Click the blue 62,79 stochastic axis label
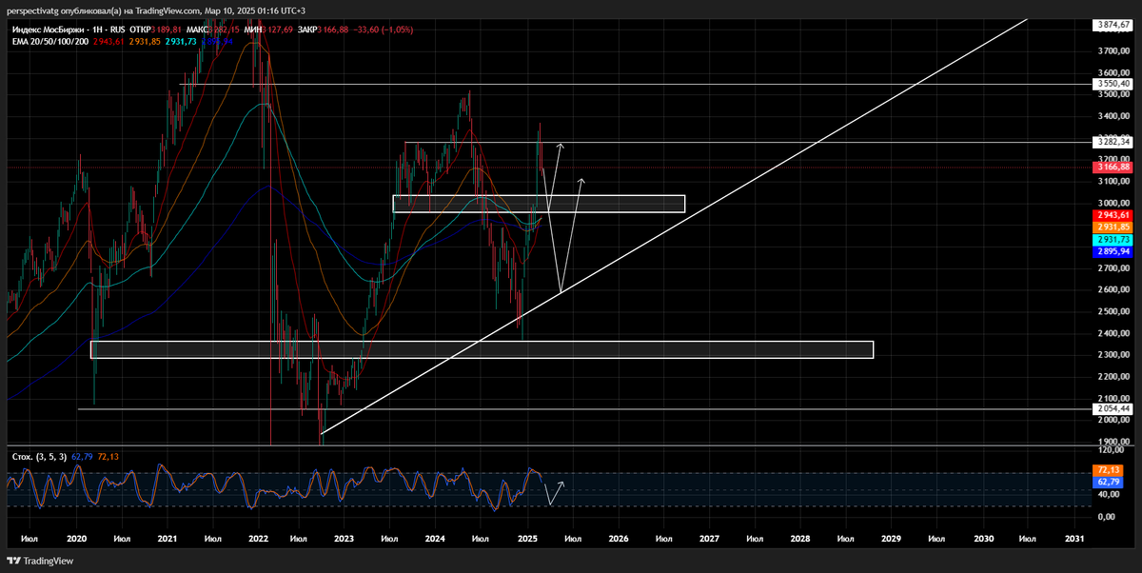Screen dimensions: 1142x573 coord(1108,483)
